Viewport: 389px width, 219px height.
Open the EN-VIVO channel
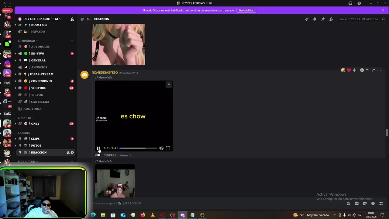[x=46, y=54]
